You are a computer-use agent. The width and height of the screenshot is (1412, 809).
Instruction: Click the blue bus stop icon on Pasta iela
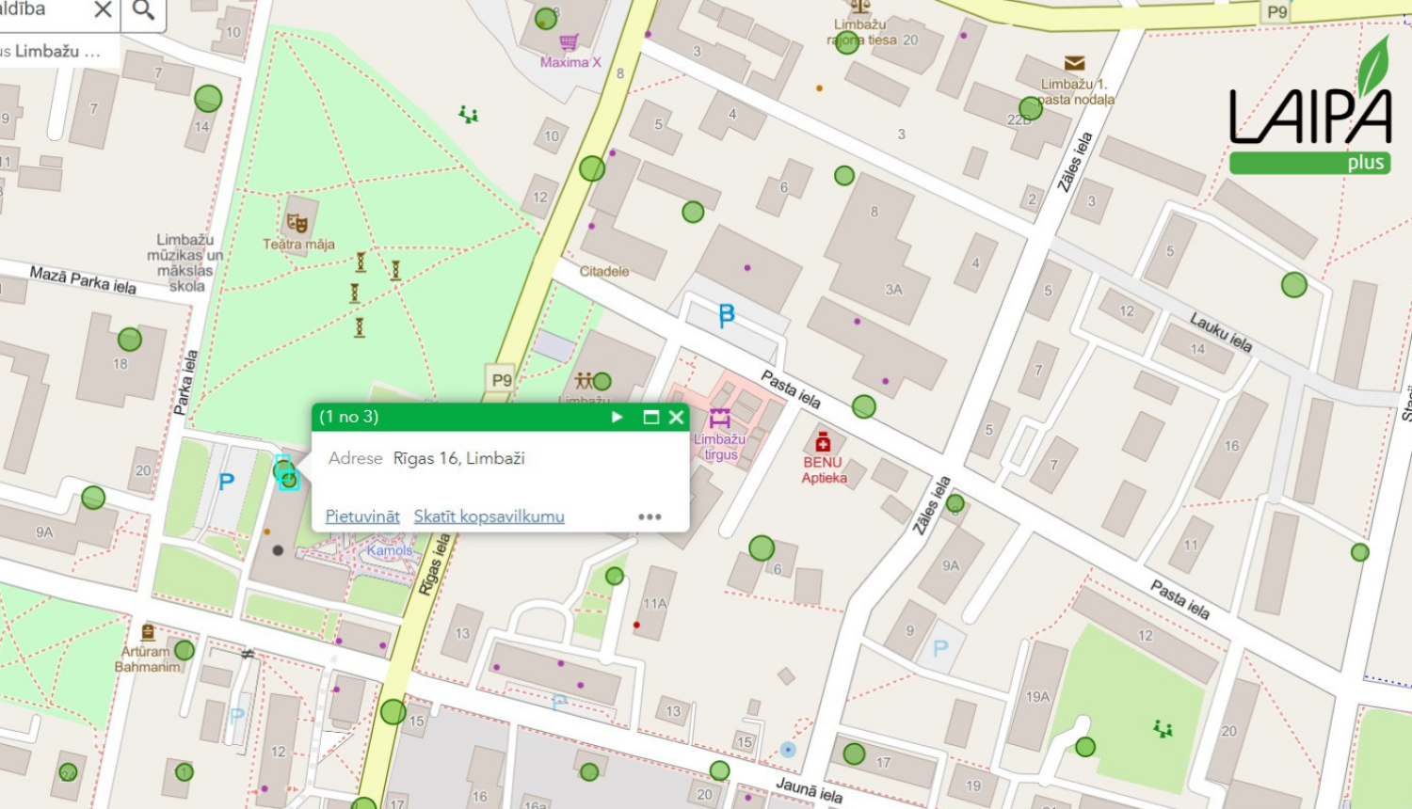pos(726,315)
